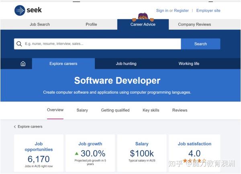Focus the career search input field
The width and height of the screenshot is (241, 174).
pyautogui.click(x=100, y=44)
